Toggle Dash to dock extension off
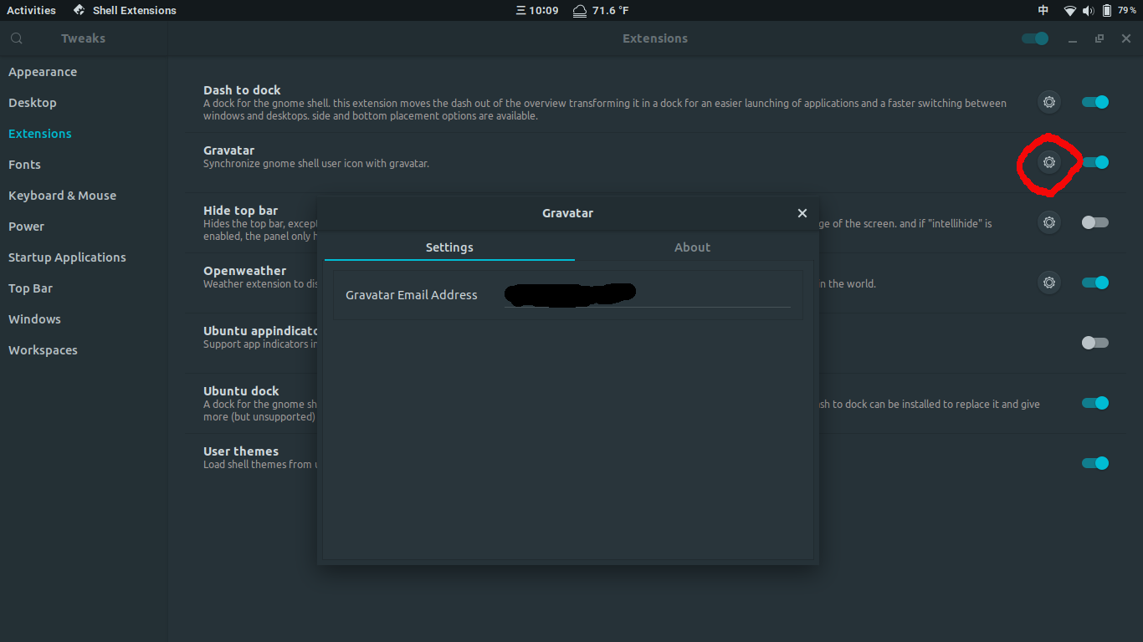This screenshot has height=642, width=1143. pyautogui.click(x=1094, y=102)
